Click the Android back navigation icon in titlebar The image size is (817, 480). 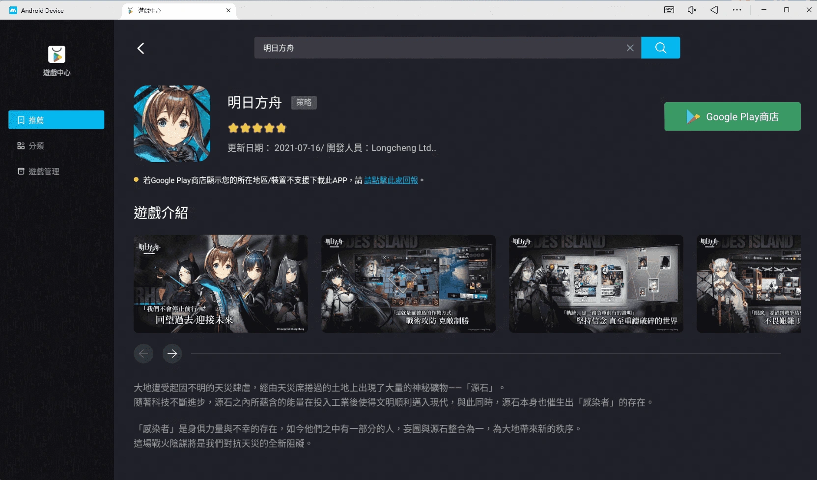pos(714,10)
